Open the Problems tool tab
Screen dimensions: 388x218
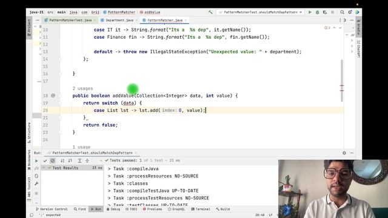click(x=152, y=209)
